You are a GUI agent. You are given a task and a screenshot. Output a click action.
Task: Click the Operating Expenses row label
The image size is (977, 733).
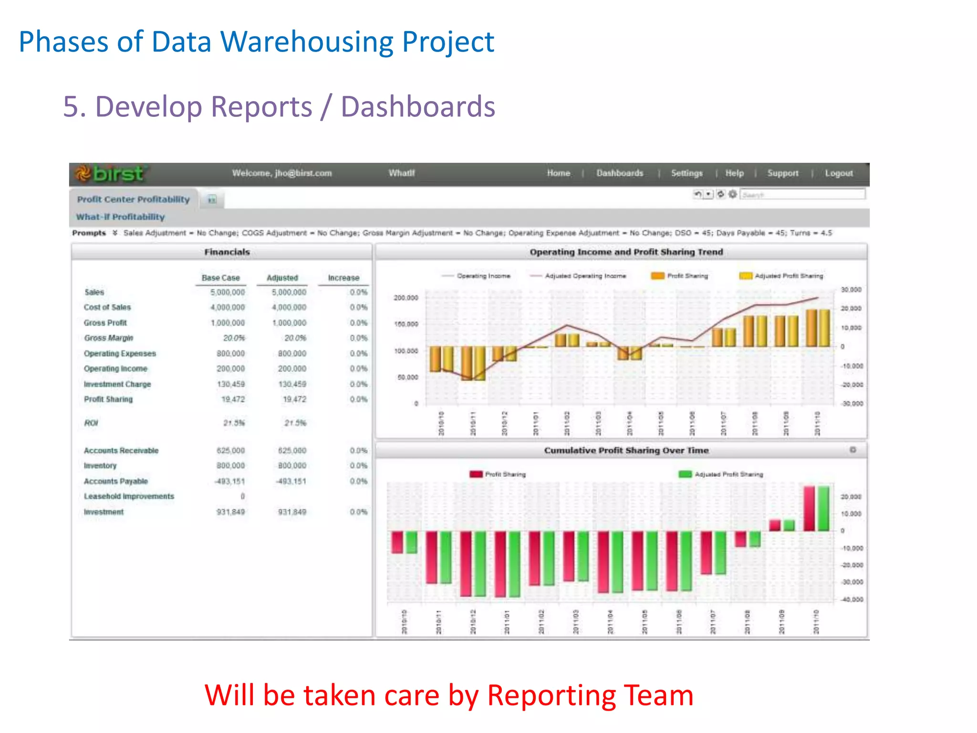coord(120,354)
